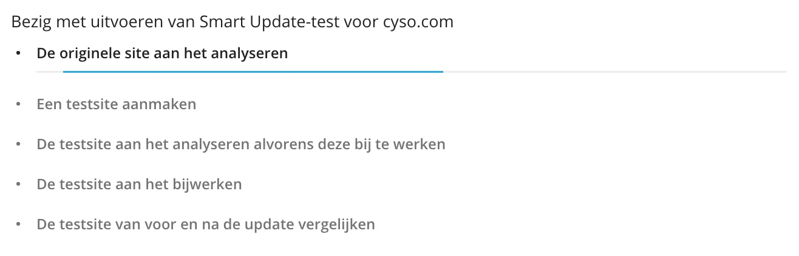Click the bullet before 'De originele site aan het analyseren'
Image resolution: width=799 pixels, height=256 pixels.
(19, 53)
